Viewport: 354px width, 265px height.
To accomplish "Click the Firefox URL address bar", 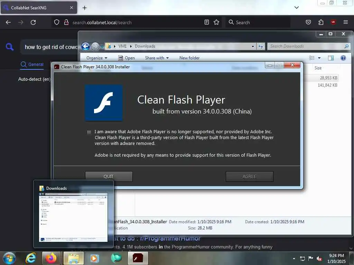I will coord(138,22).
